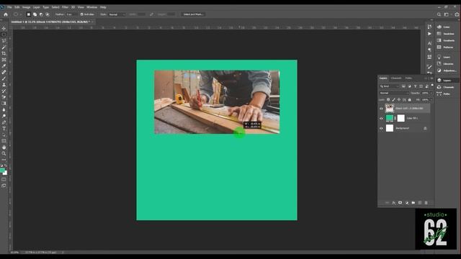Switch to the Channels tab
This screenshot has width=461, height=259.
point(396,78)
